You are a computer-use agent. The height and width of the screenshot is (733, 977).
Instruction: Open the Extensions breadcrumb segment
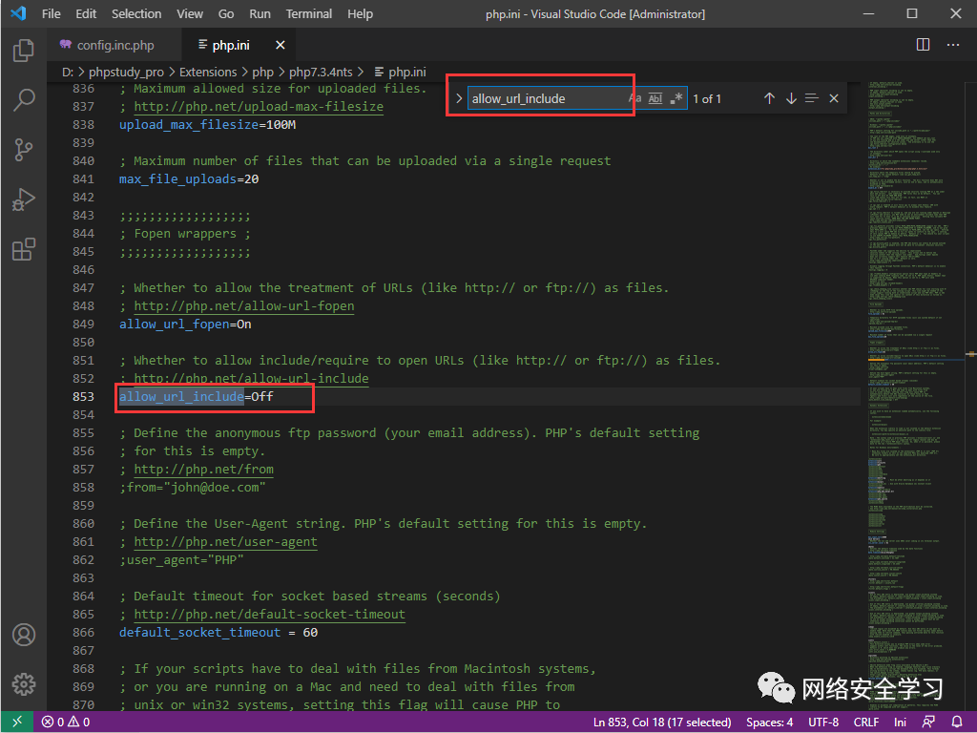(x=208, y=73)
